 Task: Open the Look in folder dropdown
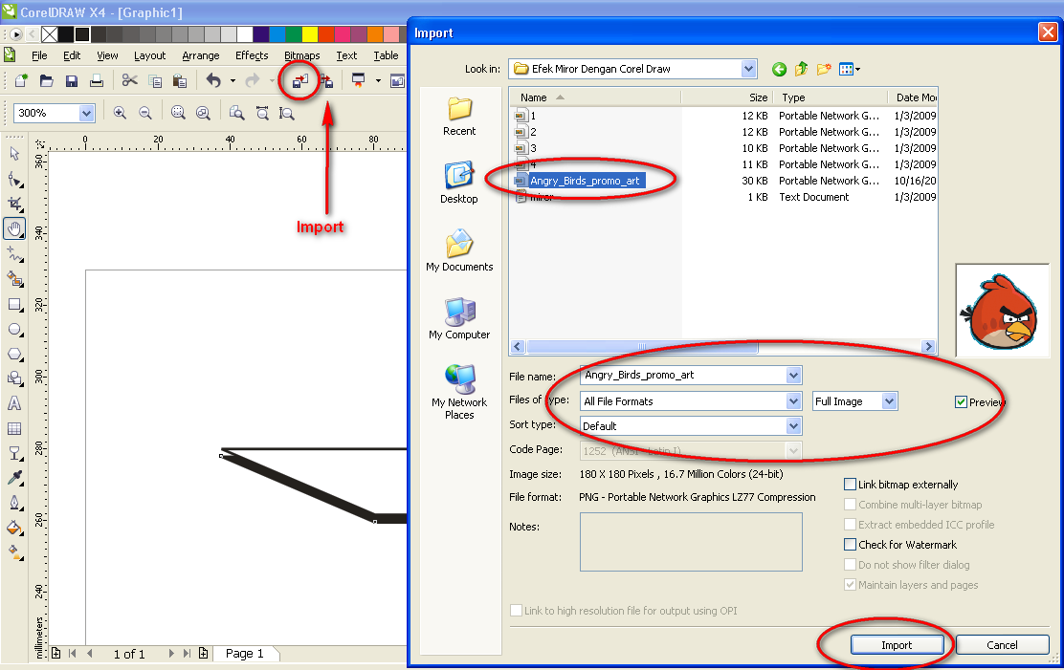[749, 69]
